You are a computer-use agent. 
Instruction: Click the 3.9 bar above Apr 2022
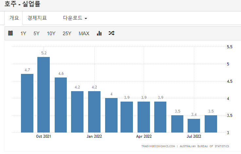coord(144,117)
